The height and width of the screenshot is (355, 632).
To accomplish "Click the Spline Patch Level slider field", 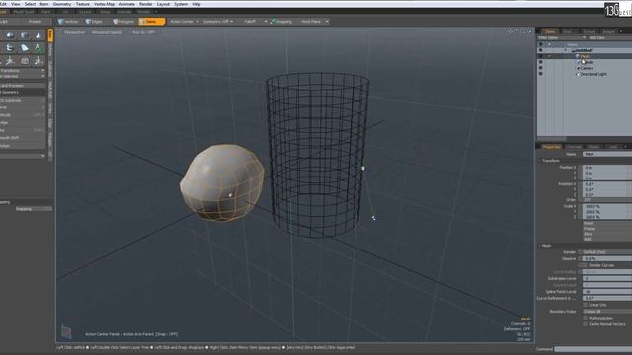I will 607,292.
